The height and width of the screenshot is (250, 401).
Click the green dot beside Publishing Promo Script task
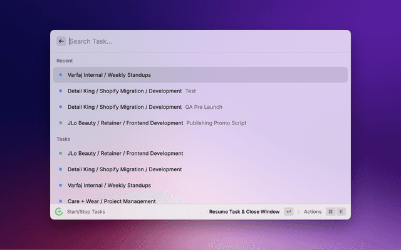click(60, 123)
